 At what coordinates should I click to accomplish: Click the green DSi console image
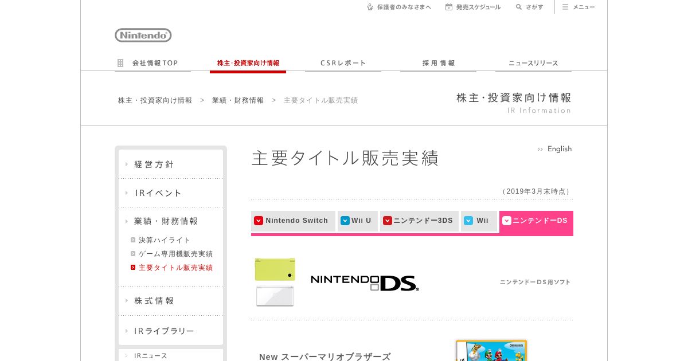point(275,269)
